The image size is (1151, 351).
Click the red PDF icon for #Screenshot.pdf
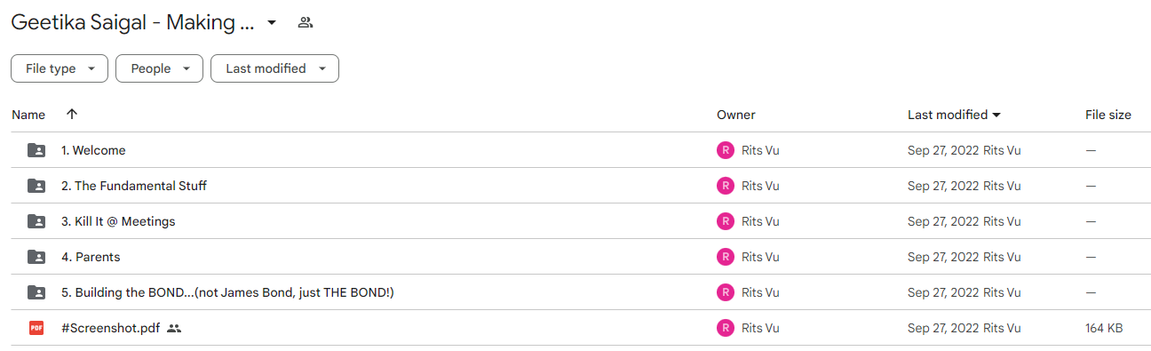point(36,328)
